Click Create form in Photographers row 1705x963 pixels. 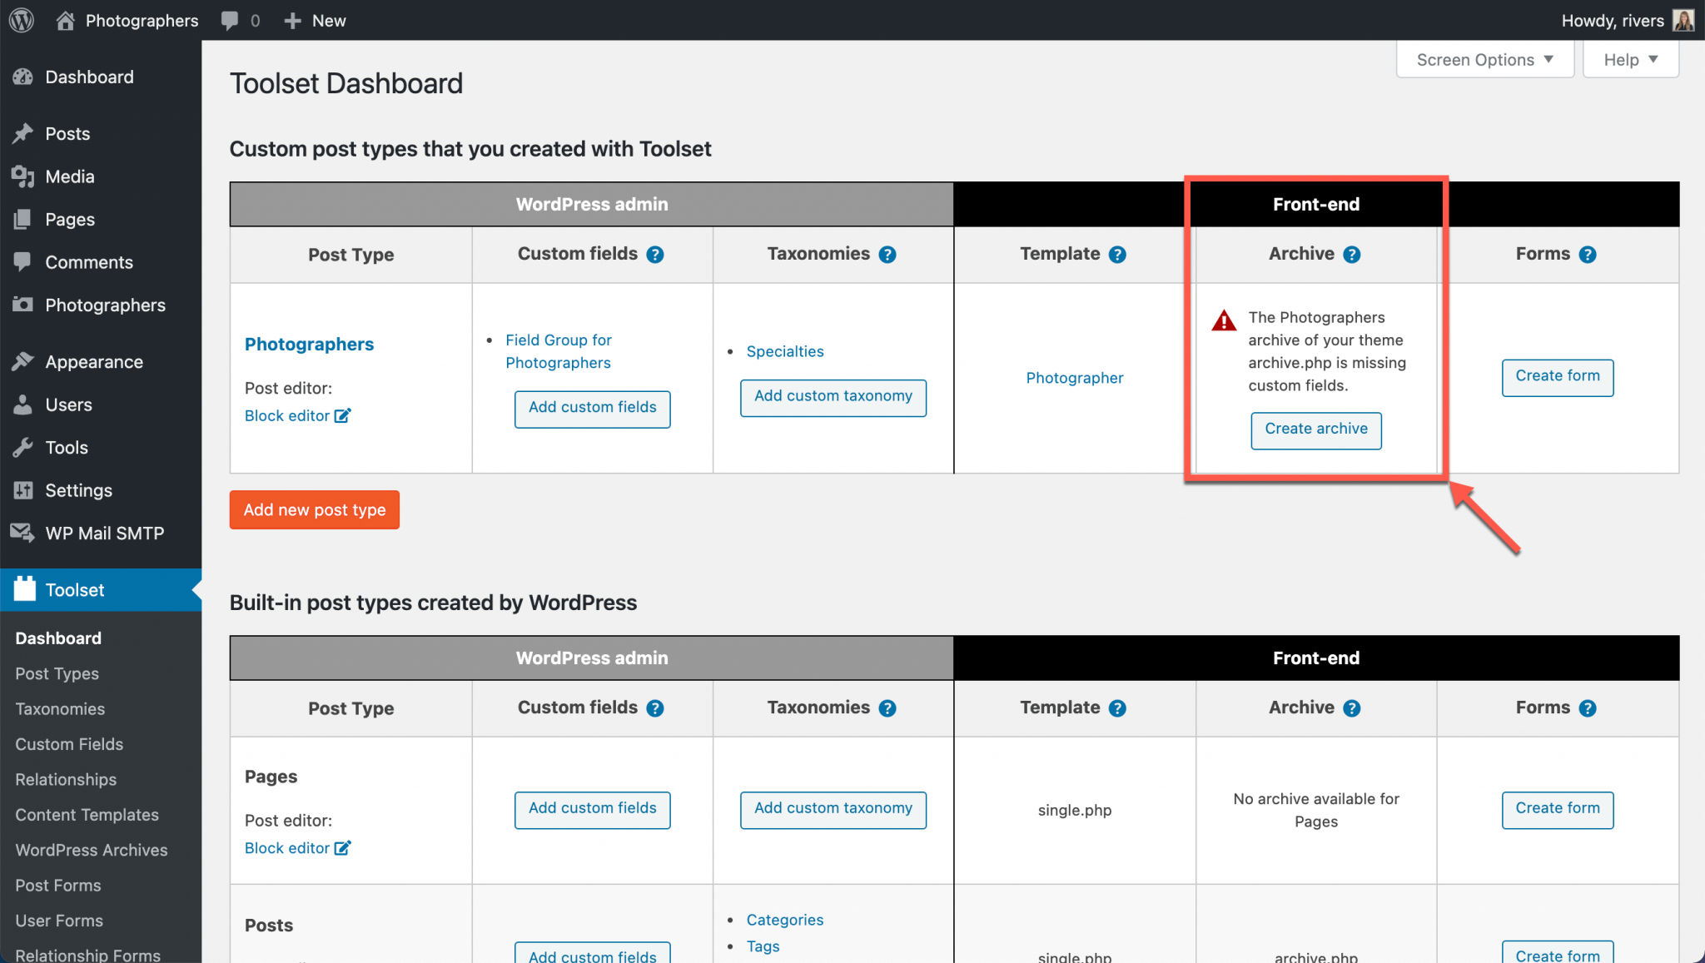click(x=1558, y=377)
